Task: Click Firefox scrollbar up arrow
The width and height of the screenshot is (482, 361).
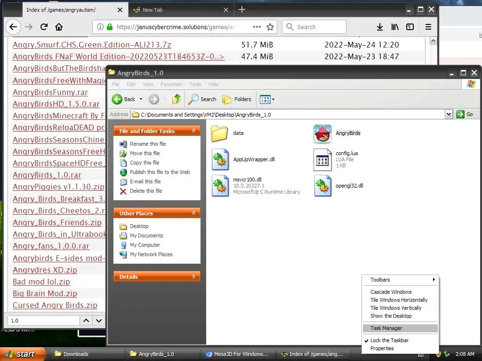Action: 433,41
